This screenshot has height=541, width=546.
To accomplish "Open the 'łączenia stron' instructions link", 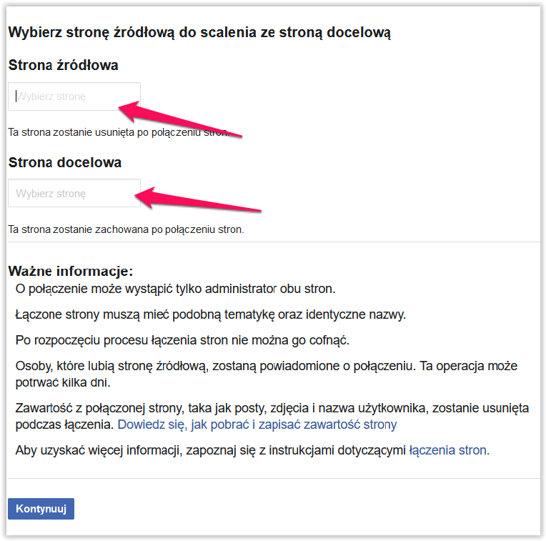I will point(450,450).
